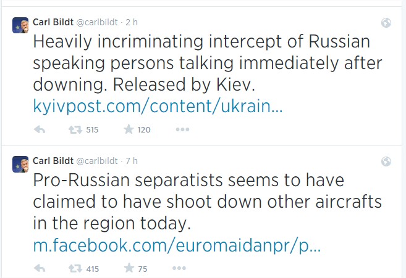Open more options on the second tweet

179,268
